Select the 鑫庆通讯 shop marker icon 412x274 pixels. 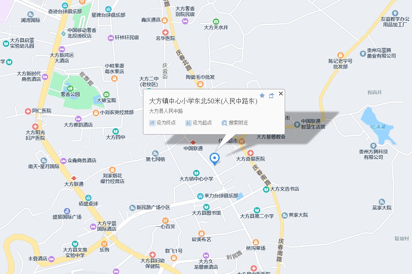coord(165,20)
